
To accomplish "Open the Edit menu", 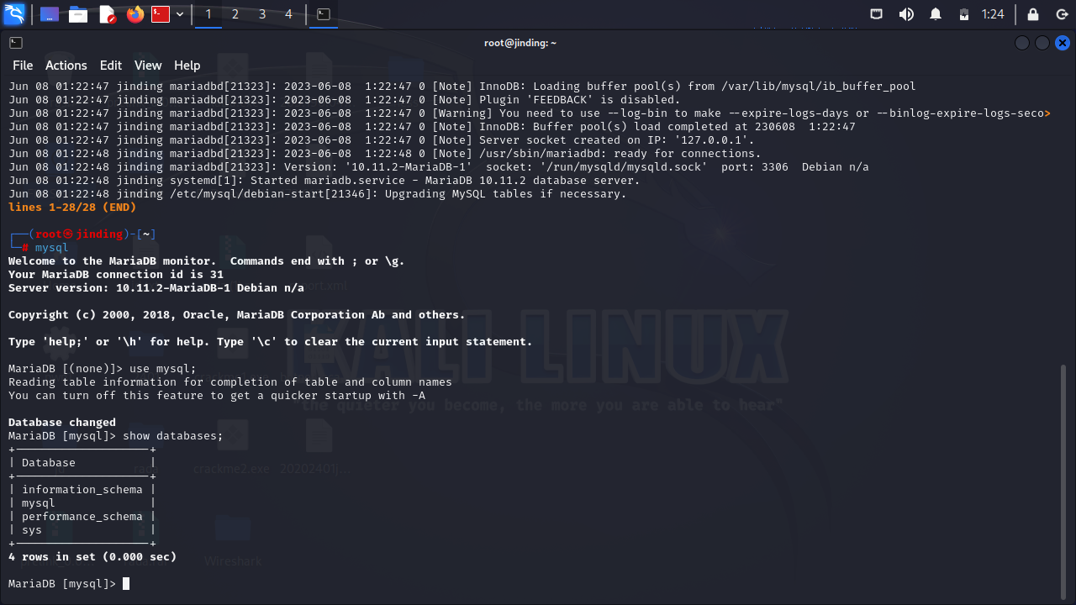I will click(111, 66).
